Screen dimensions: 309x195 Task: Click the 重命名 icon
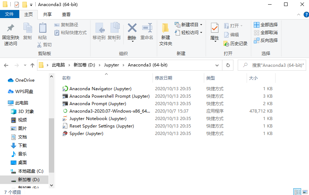tap(147, 28)
